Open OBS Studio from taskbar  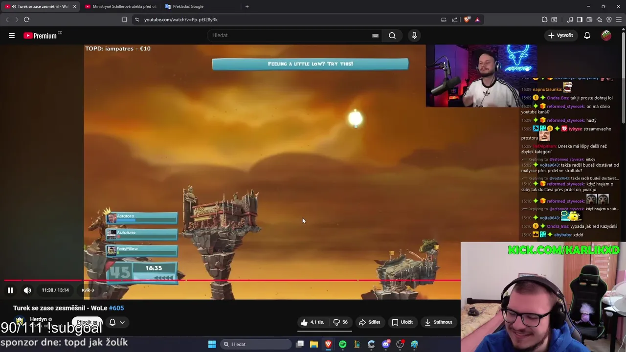tap(400, 344)
